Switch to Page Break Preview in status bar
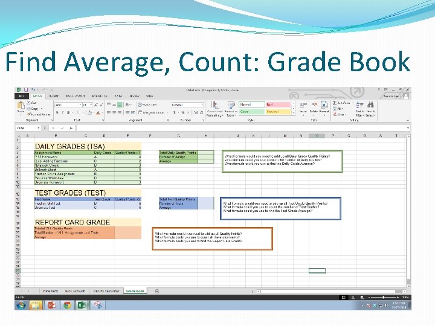435x326 pixels. (362, 298)
